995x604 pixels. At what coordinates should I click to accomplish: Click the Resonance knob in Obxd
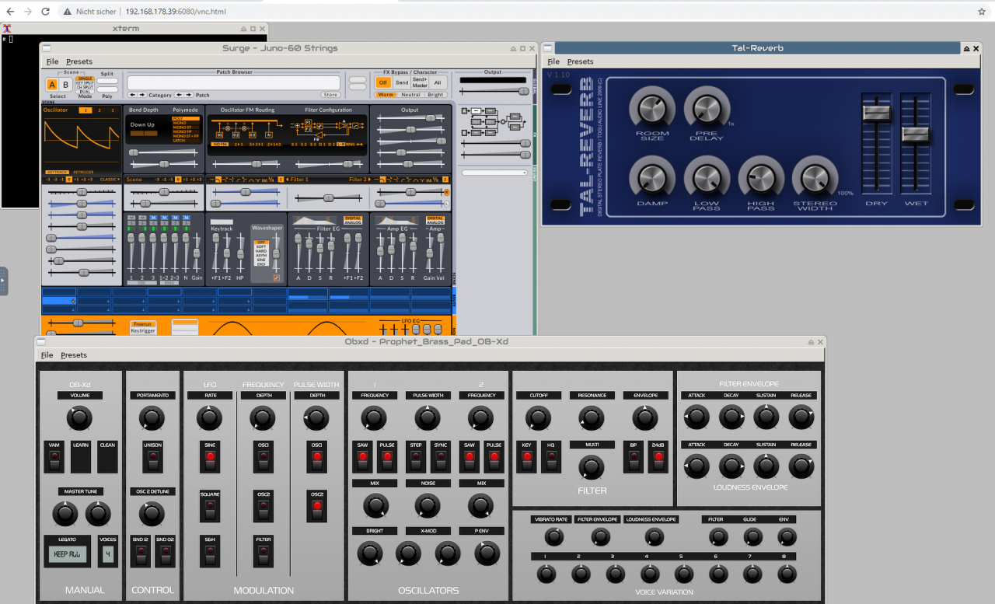point(591,418)
